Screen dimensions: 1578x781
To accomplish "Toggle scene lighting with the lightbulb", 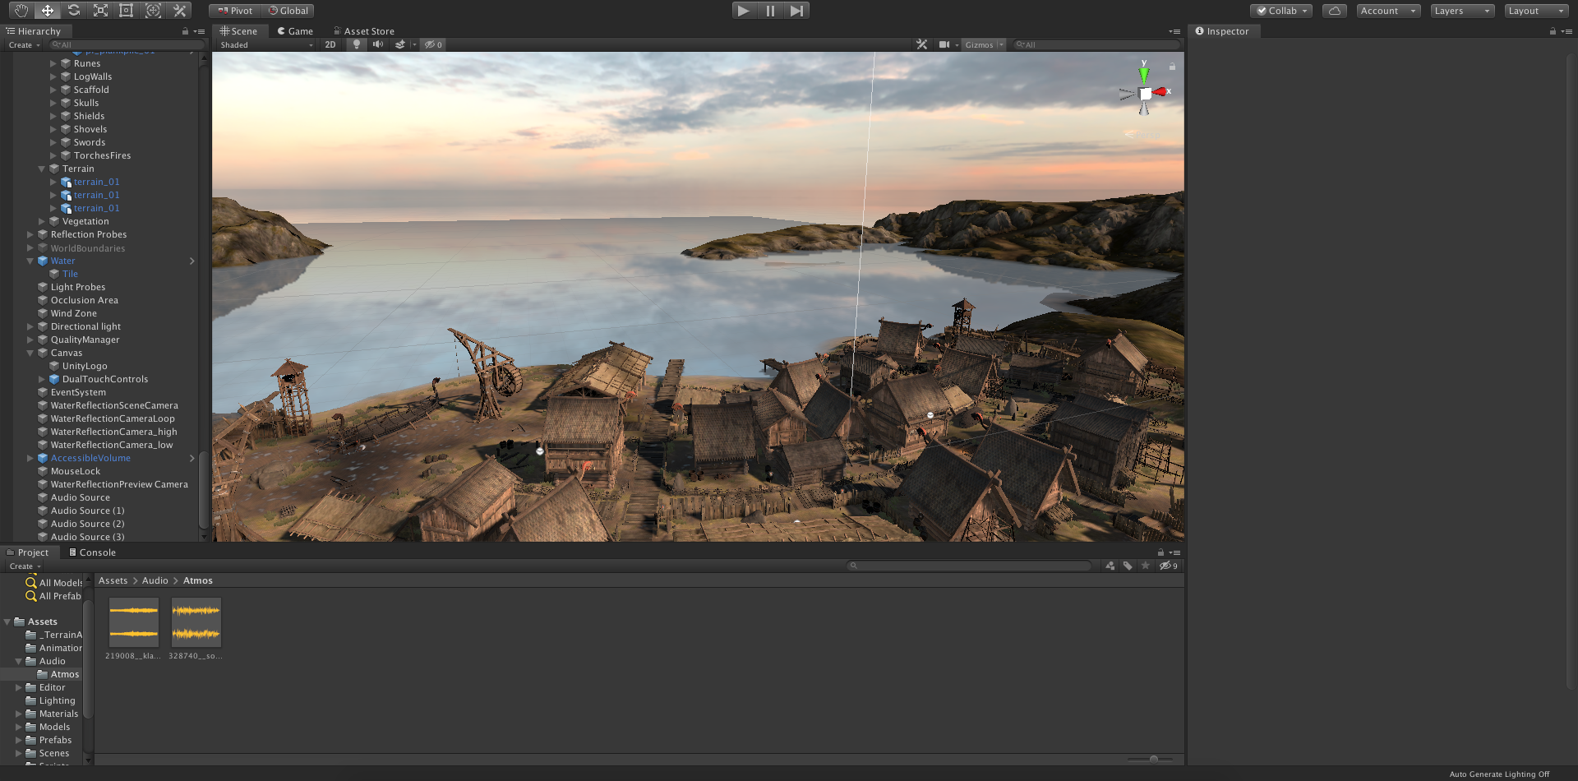I will pyautogui.click(x=356, y=45).
